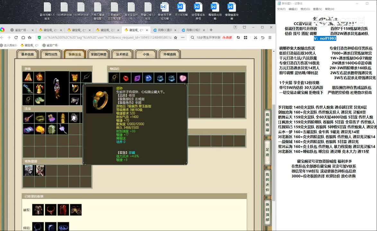Viewport: 377px width, 231px height.
Task: Switch to the 网易CC直播 browser tab
Action: click(x=165, y=30)
